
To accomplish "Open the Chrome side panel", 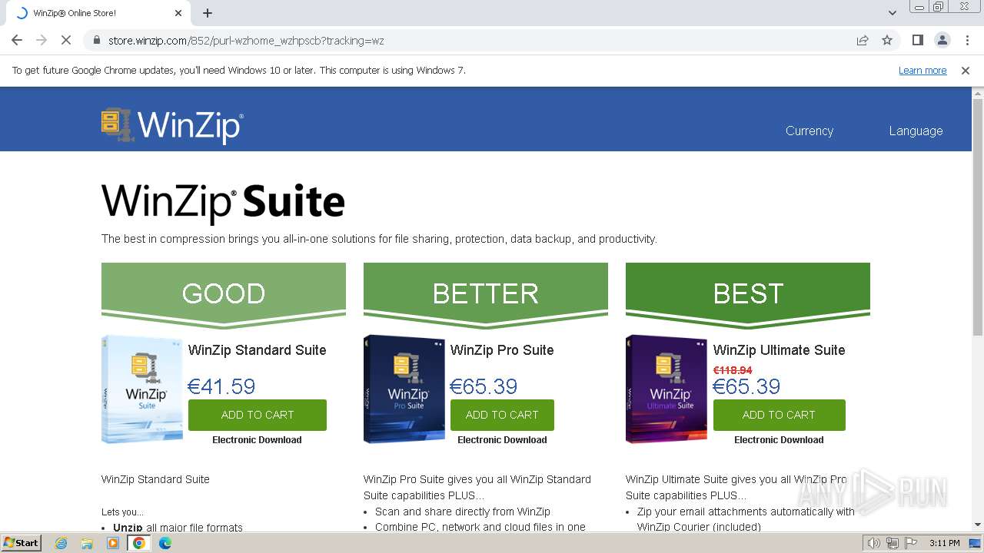I will 917,40.
